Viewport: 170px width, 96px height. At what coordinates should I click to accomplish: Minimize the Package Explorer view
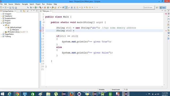click(34, 11)
